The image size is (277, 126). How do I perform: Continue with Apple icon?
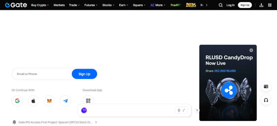pos(33,101)
